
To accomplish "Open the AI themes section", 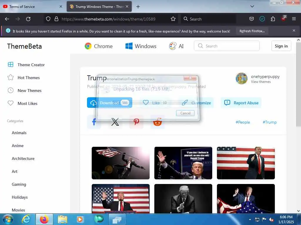I will click(x=176, y=46).
